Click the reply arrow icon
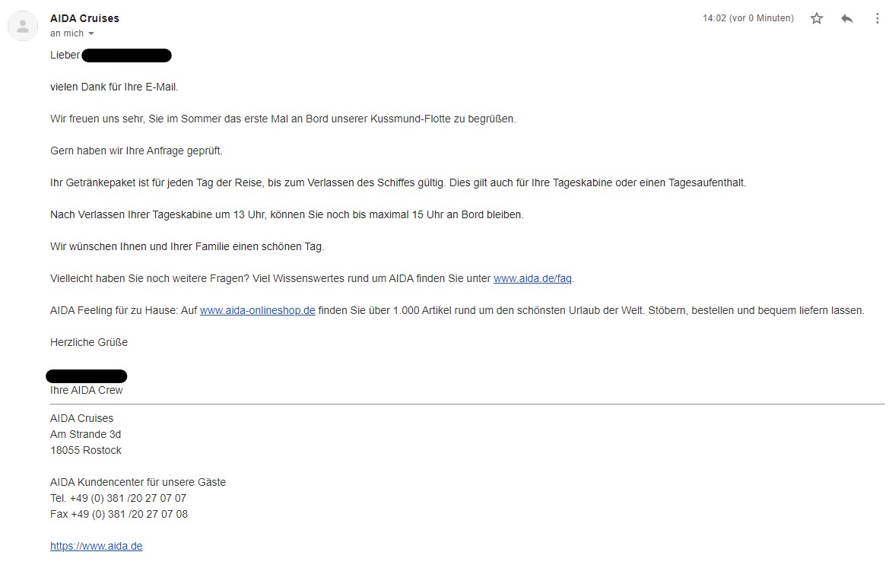Image resolution: width=892 pixels, height=574 pixels. coord(847,18)
